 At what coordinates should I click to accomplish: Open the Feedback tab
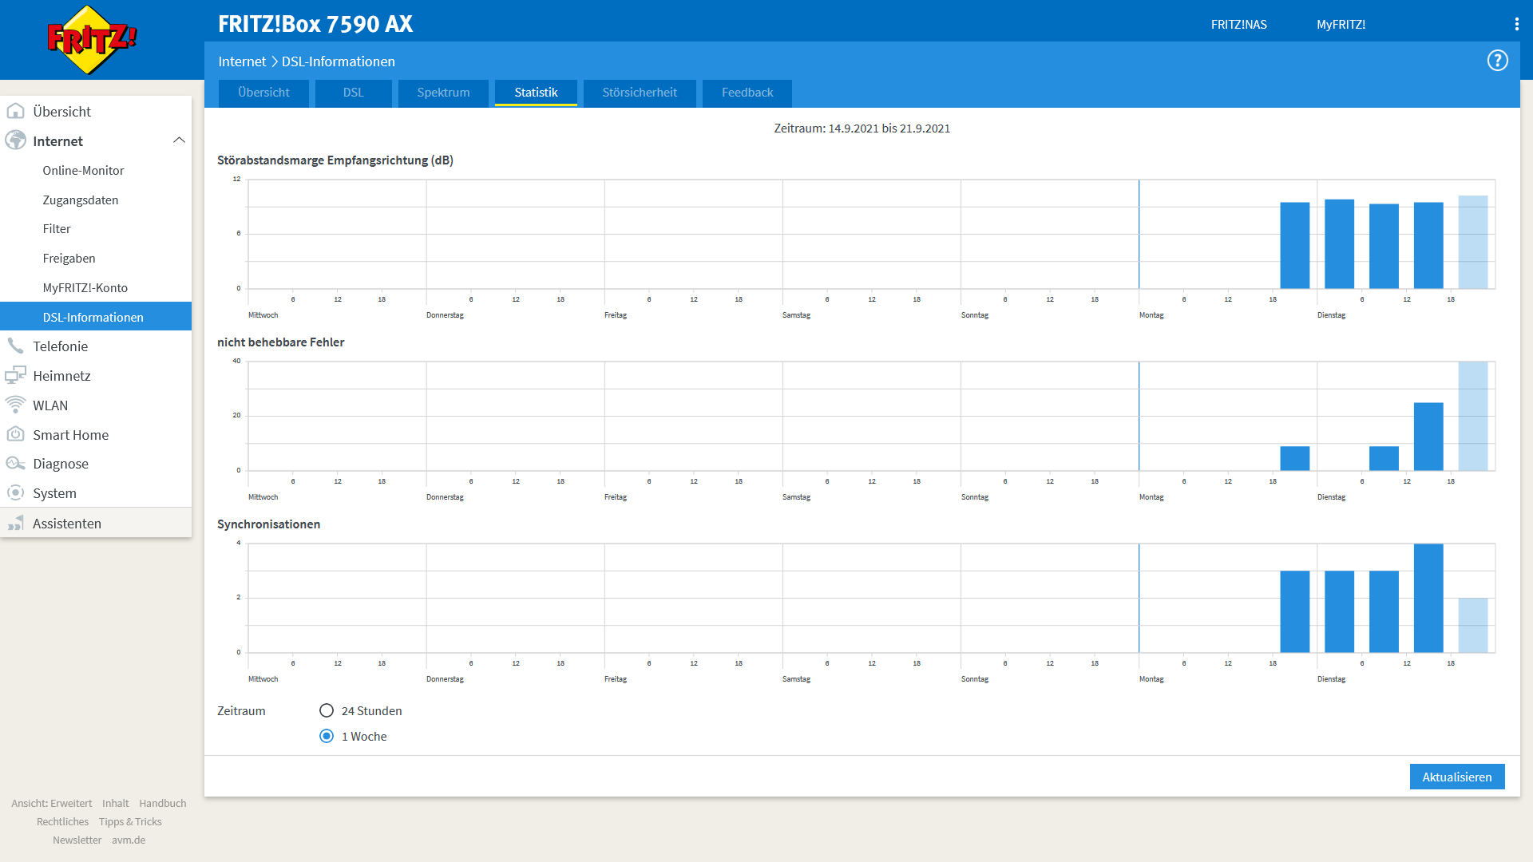tap(747, 93)
